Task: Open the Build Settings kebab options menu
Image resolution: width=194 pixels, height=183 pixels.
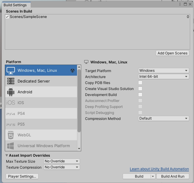Action: pyautogui.click(x=180, y=4)
